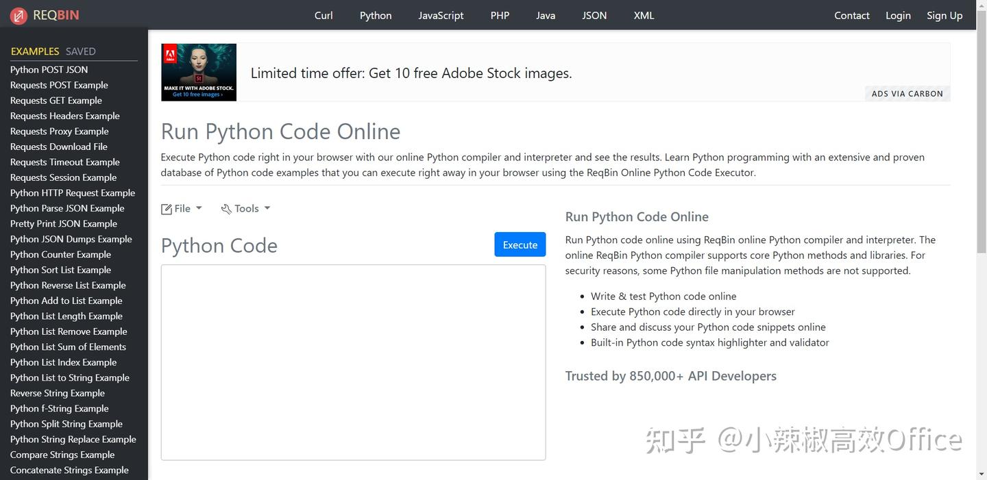Select the EXAMPLES tab
Viewport: 987px width, 480px height.
(x=34, y=51)
